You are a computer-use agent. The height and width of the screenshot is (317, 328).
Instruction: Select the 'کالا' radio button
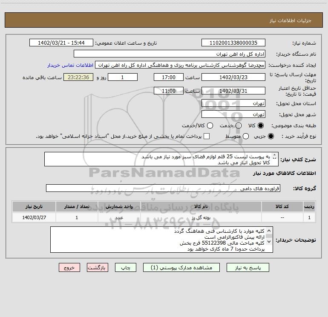(x=261, y=126)
